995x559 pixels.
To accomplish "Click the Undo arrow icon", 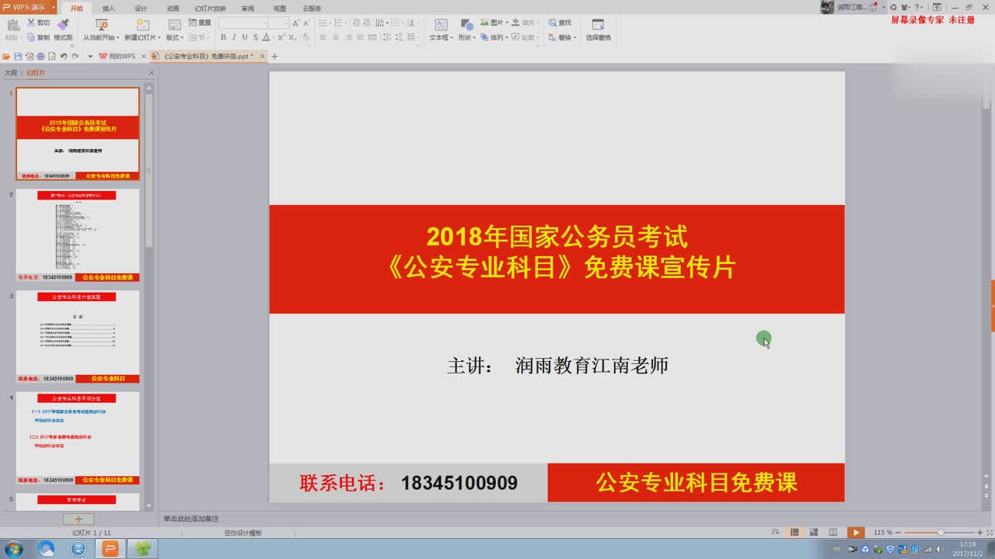I will click(64, 57).
